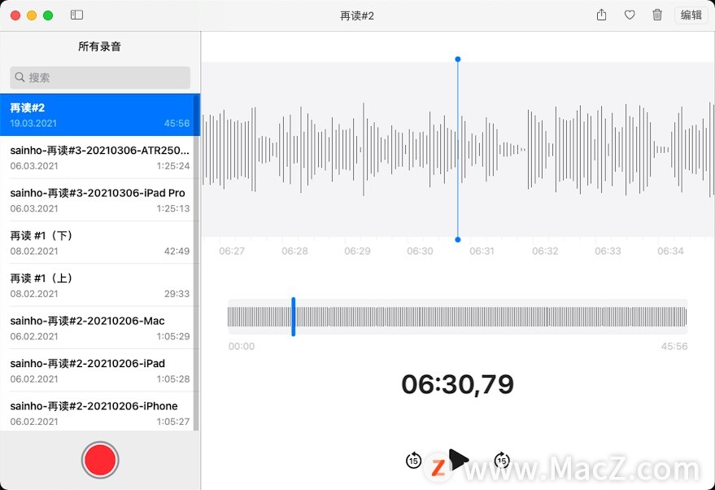Click the 06:33 timeline marker
The image size is (715, 490).
point(608,251)
